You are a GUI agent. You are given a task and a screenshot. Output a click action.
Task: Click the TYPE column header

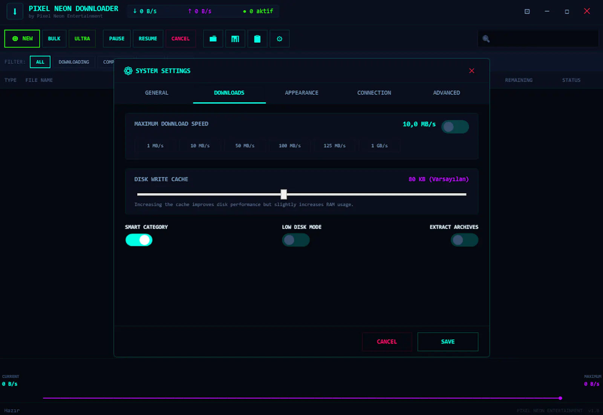11,80
